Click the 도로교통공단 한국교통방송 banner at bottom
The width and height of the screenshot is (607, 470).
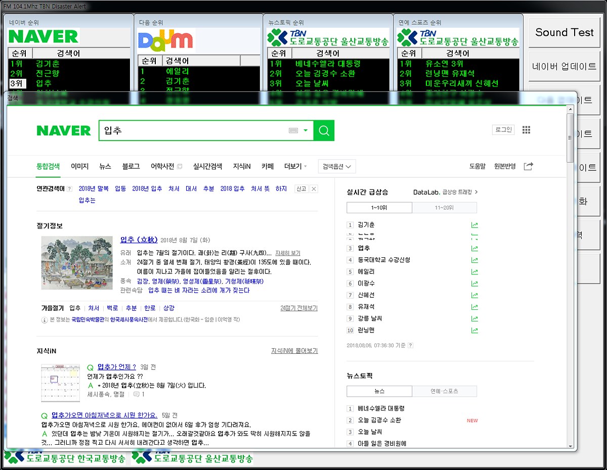point(65,458)
